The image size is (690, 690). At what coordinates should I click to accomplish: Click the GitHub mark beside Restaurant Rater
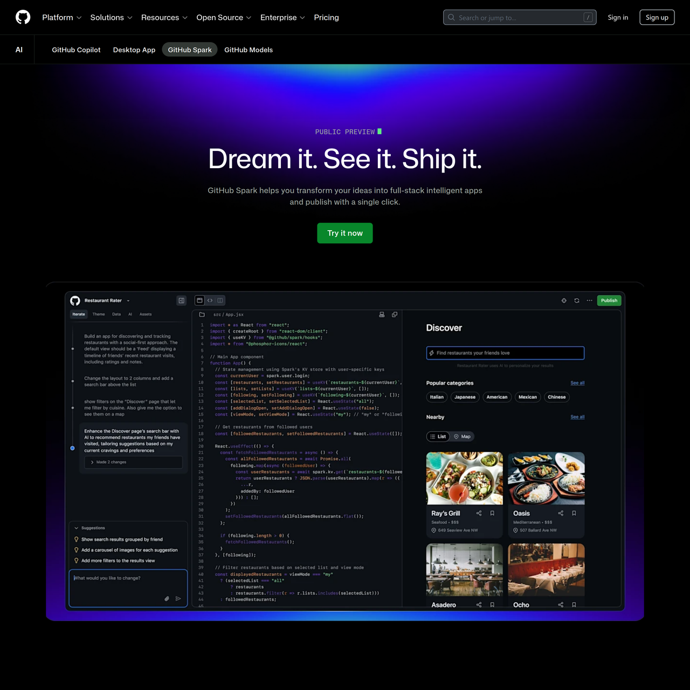tap(75, 301)
